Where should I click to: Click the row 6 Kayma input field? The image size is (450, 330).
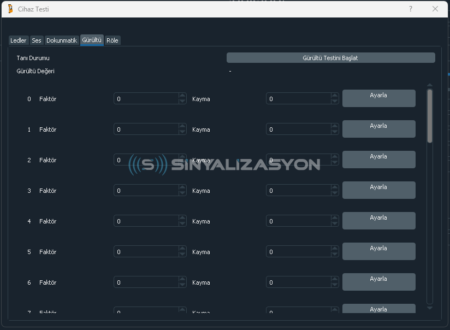[x=298, y=282]
